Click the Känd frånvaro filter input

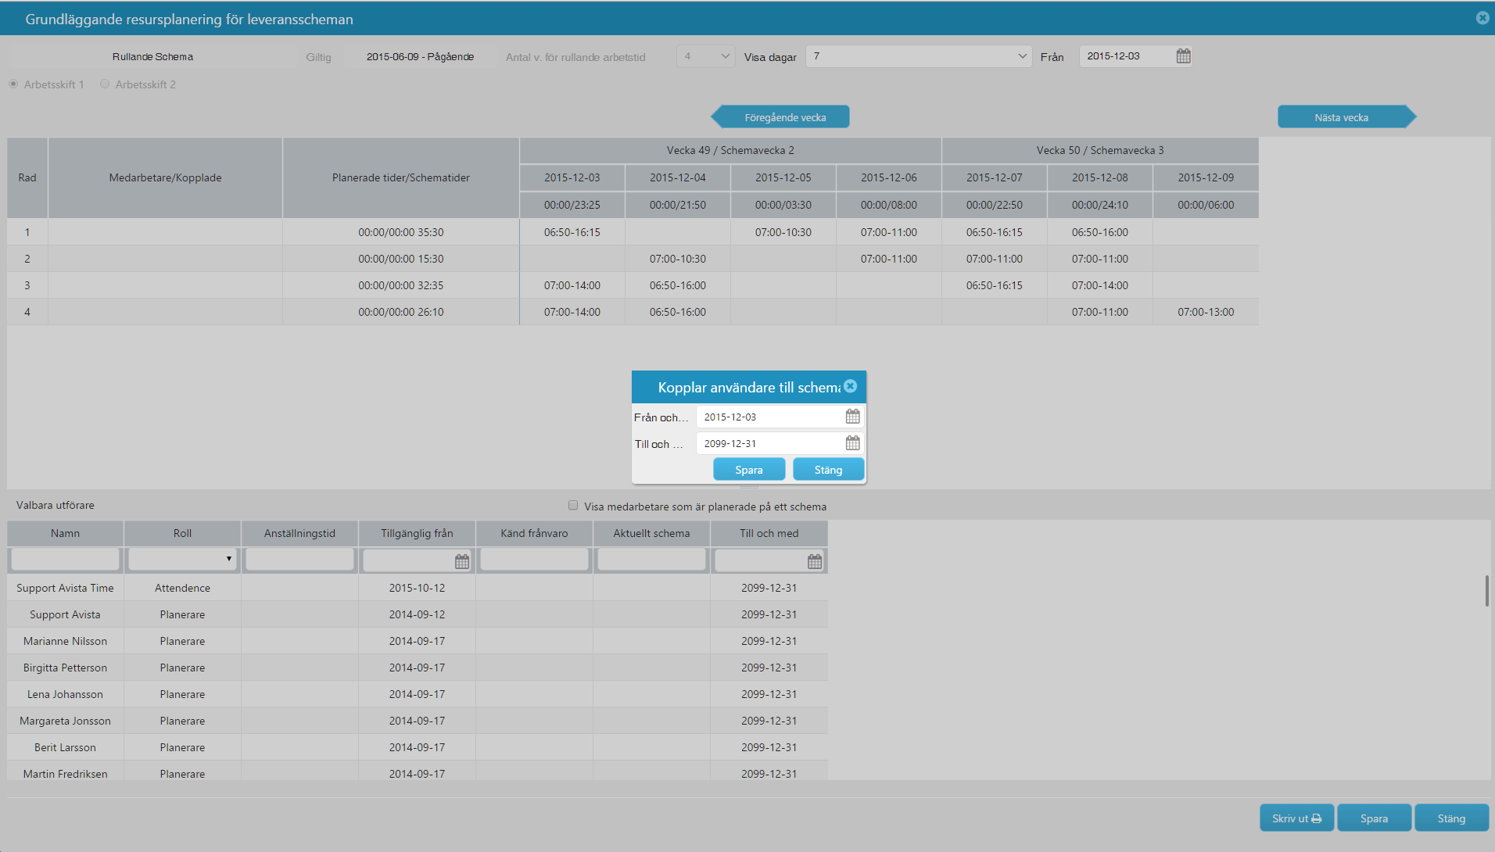[534, 559]
